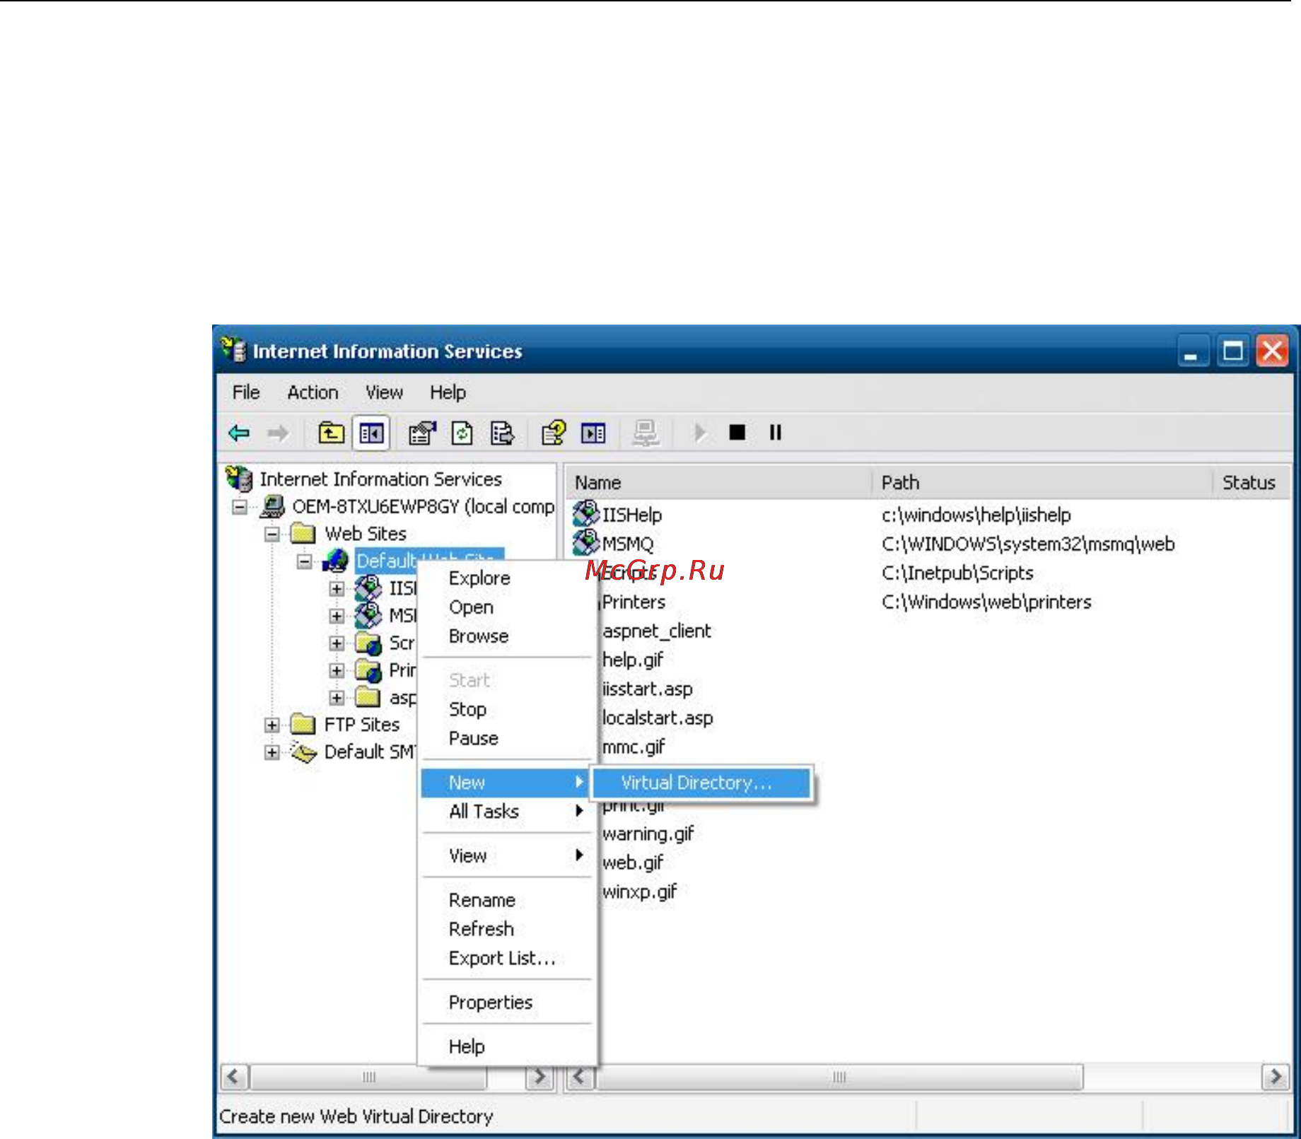Click the Printers folder icon in tree
Image resolution: width=1301 pixels, height=1139 pixels.
[x=368, y=670]
